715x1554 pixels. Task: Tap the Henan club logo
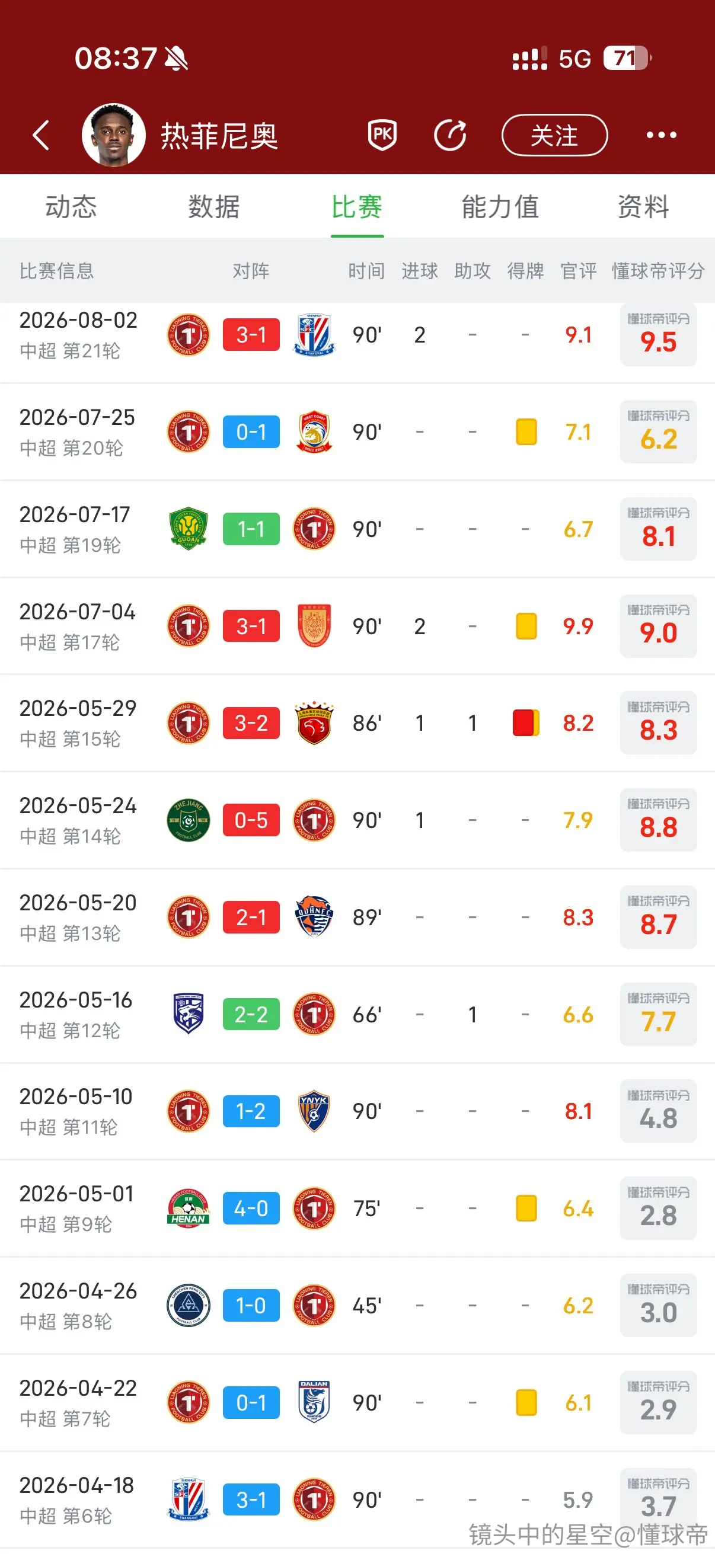pos(189,1208)
